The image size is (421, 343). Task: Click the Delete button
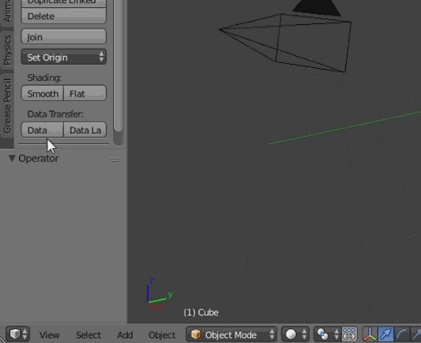64,16
